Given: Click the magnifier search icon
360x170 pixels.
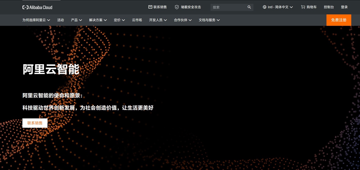Looking at the screenshot, I should coord(249,7).
